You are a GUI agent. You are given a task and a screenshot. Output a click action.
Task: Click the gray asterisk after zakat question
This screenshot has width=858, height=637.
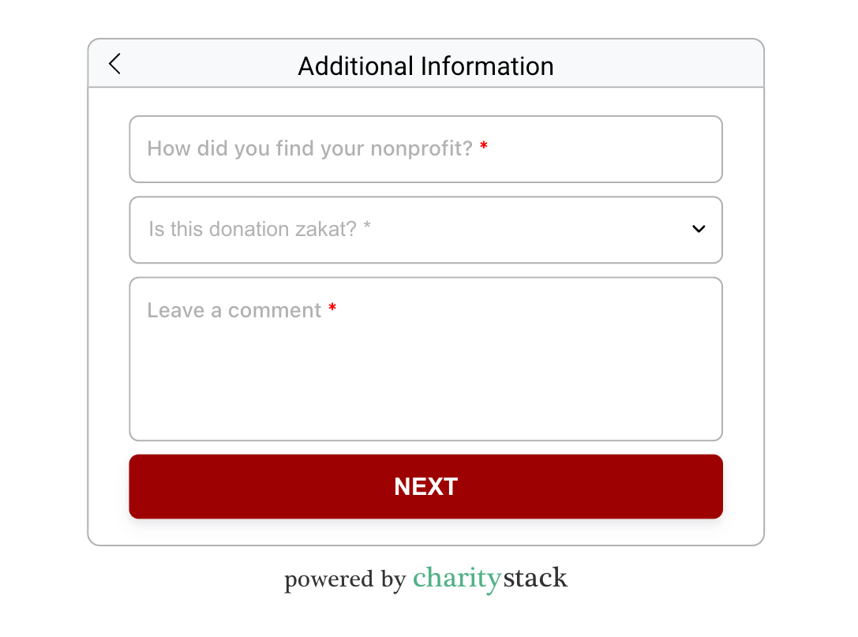[x=367, y=226]
